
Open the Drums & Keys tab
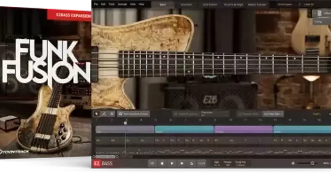pos(235,4)
